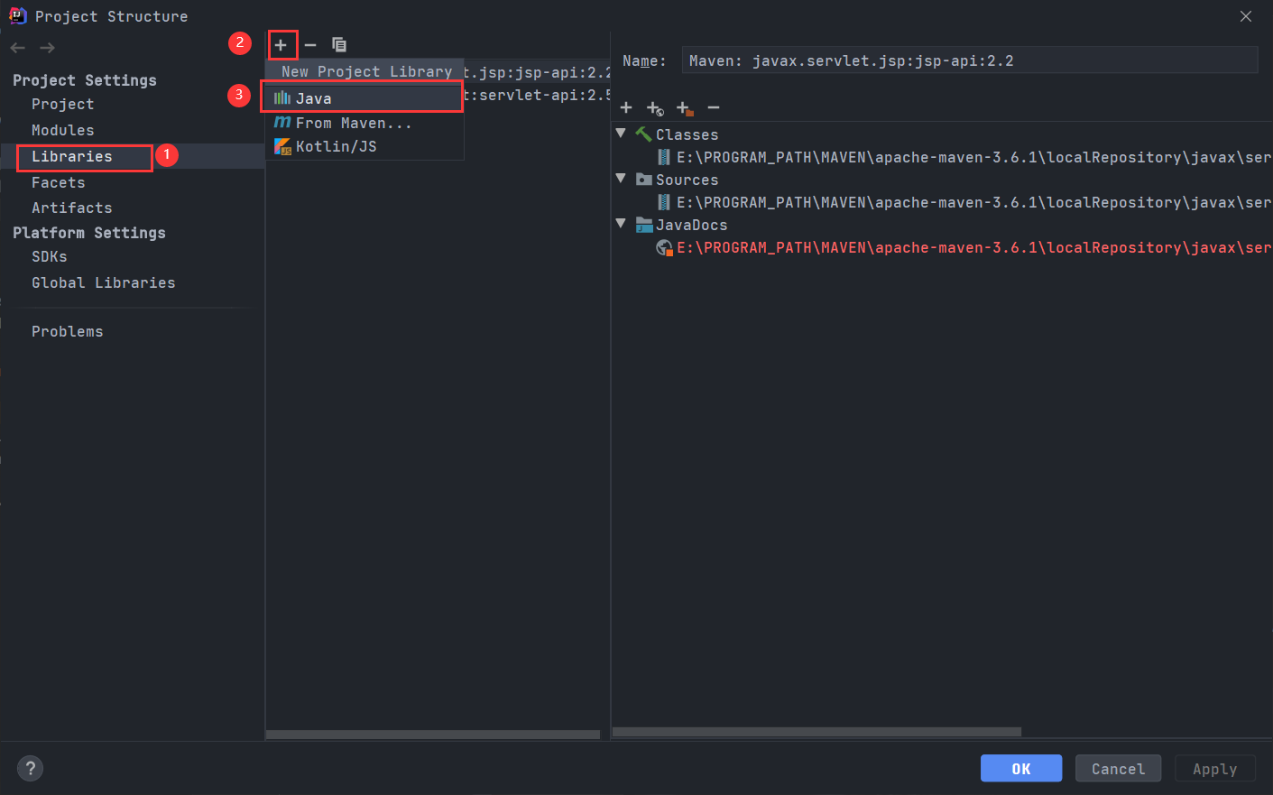Viewport: 1273px width, 795px height.
Task: Open help with the question mark icon
Action: (x=31, y=768)
